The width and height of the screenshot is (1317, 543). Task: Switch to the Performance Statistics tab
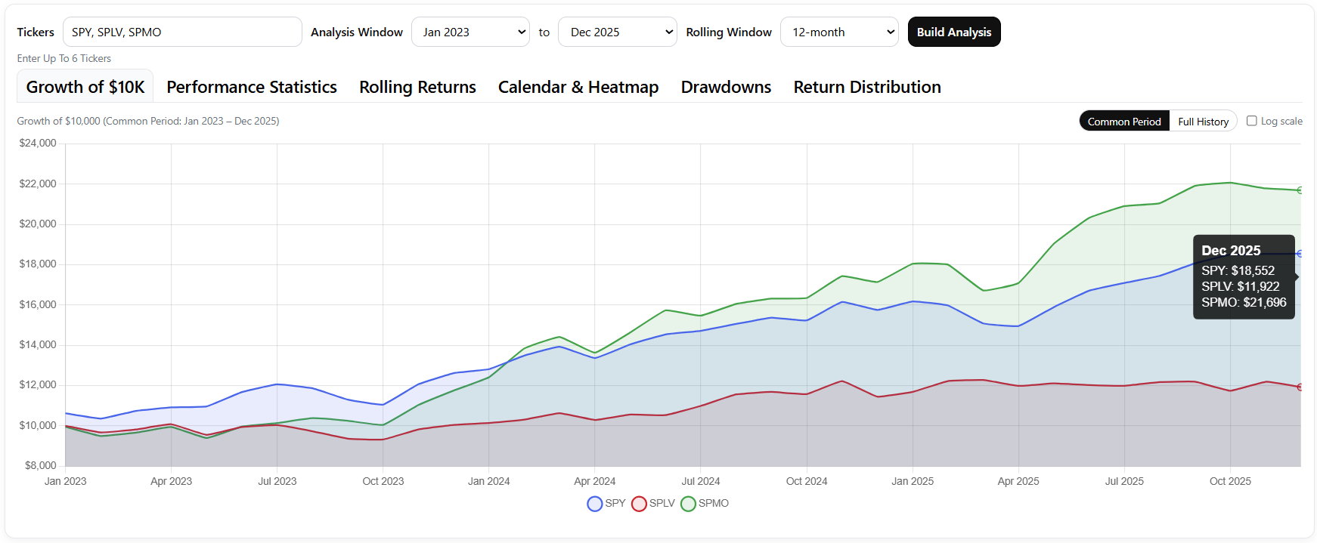tap(252, 87)
